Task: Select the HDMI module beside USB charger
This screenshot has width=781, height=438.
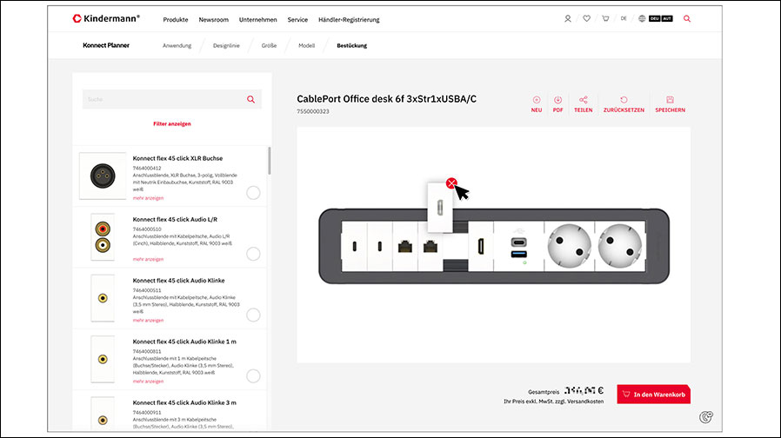Action: [481, 247]
